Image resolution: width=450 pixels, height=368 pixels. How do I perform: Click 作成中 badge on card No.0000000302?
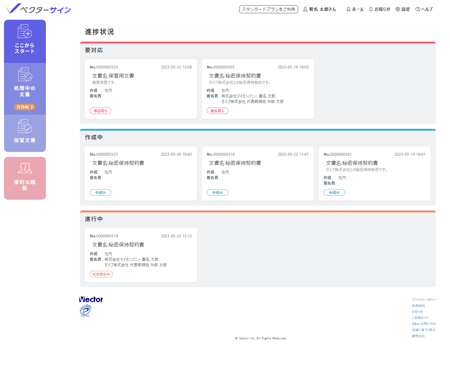pos(334,193)
